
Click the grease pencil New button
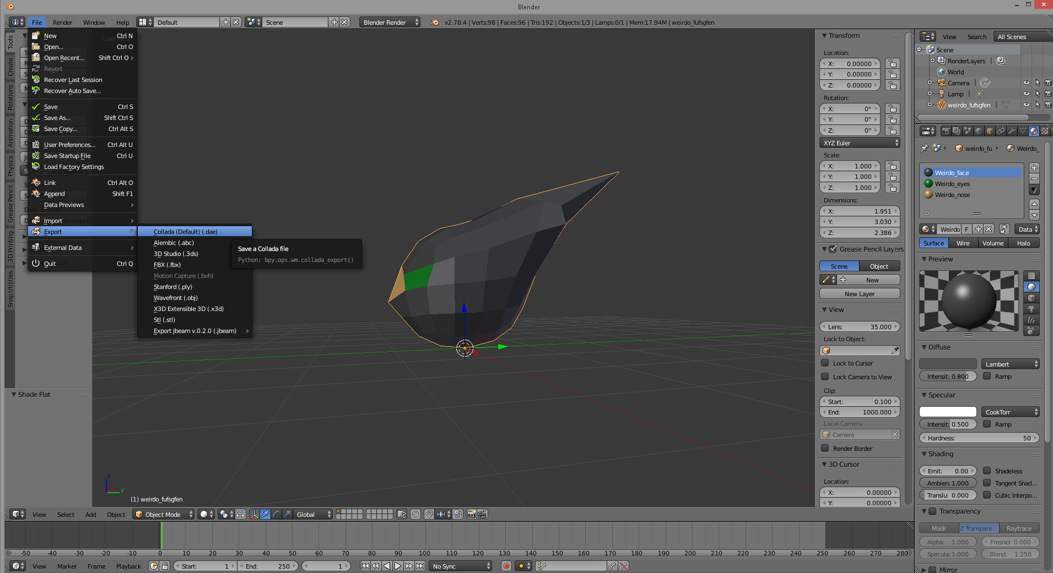[870, 280]
